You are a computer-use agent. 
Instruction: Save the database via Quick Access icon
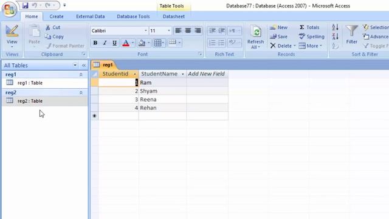tap(25, 5)
